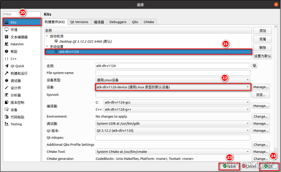Select the Kits category icon in sidebar
281x172 pixels.
tap(7, 22)
